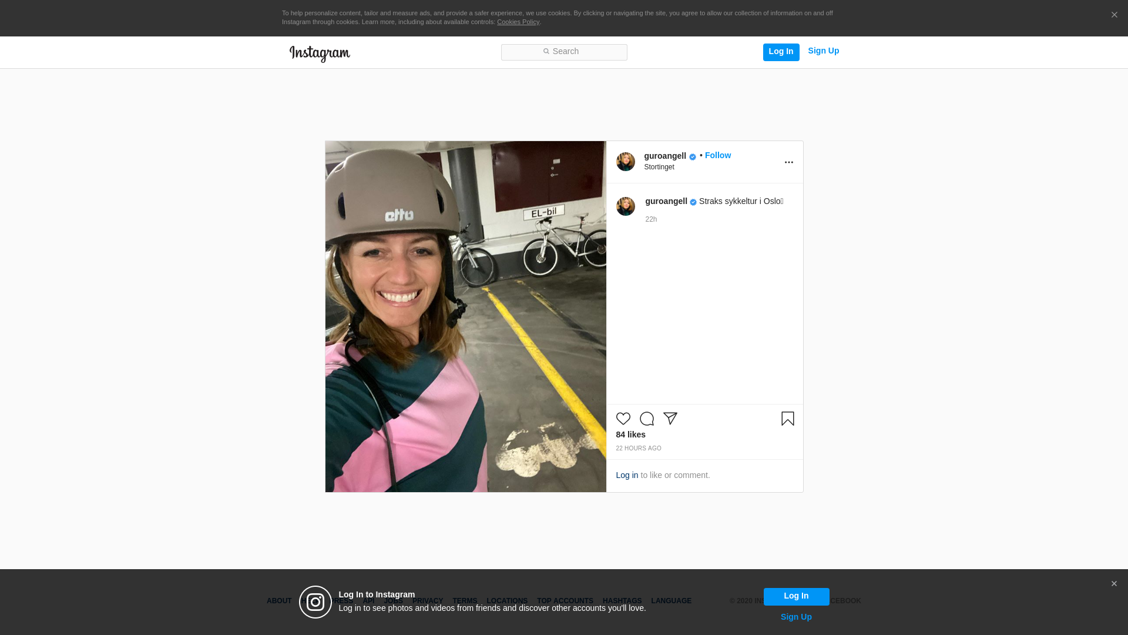Open guroangell username in post header

pyautogui.click(x=665, y=156)
